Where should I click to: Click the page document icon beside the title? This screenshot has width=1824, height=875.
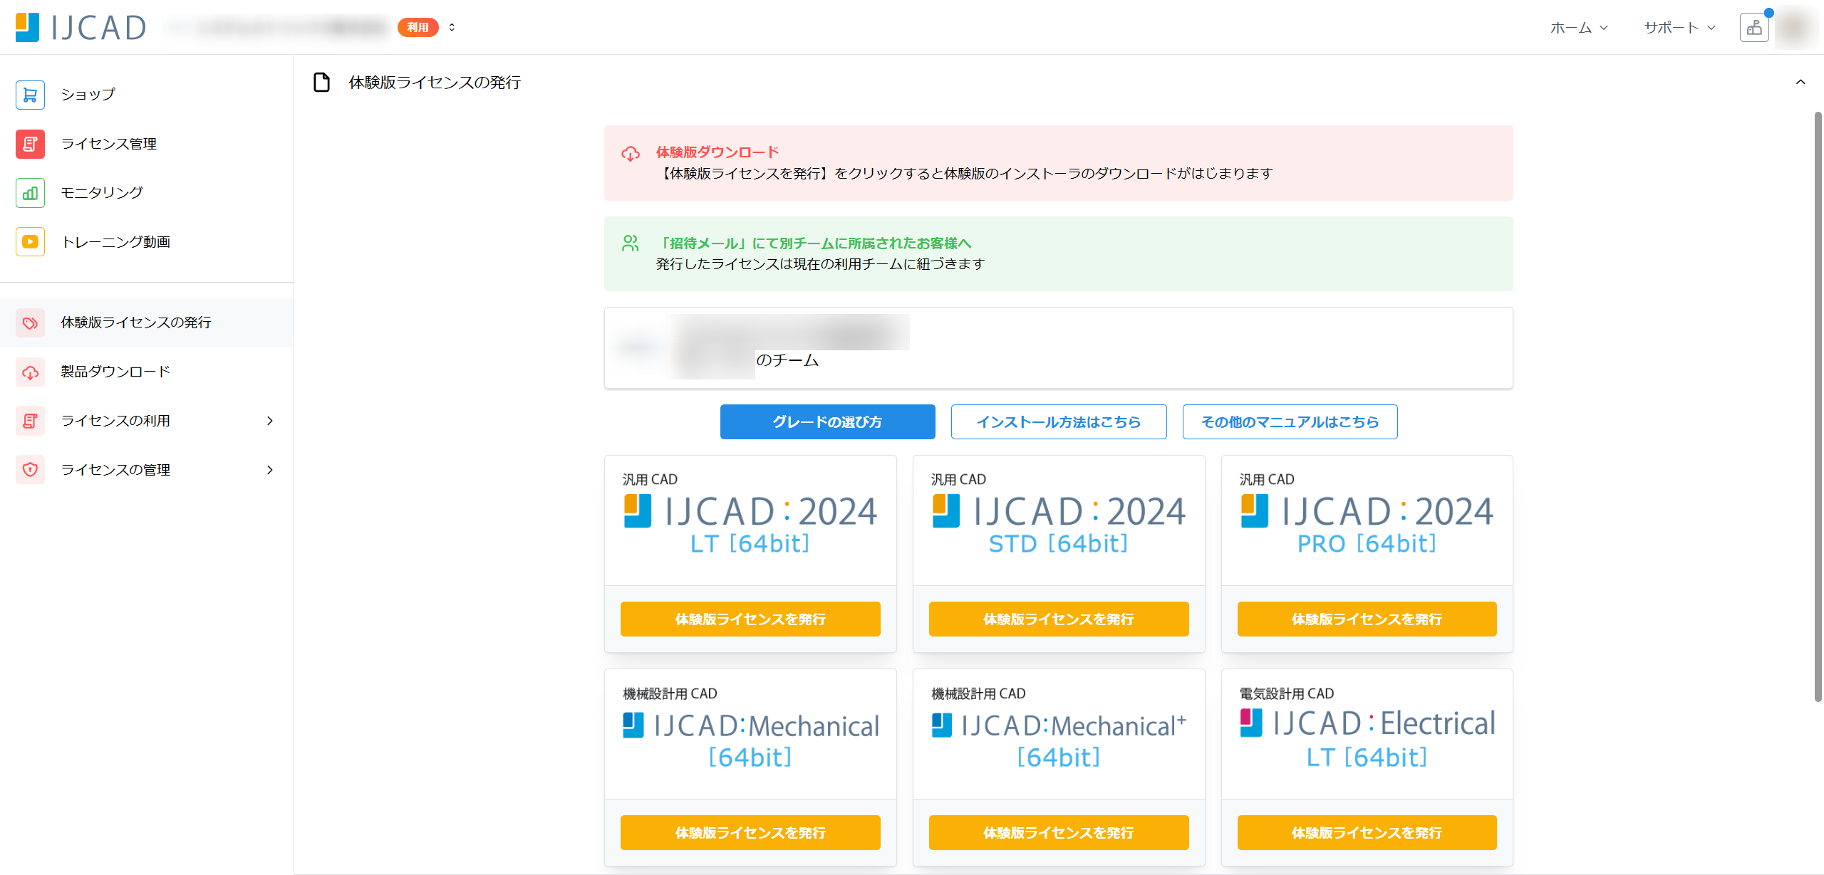[322, 83]
